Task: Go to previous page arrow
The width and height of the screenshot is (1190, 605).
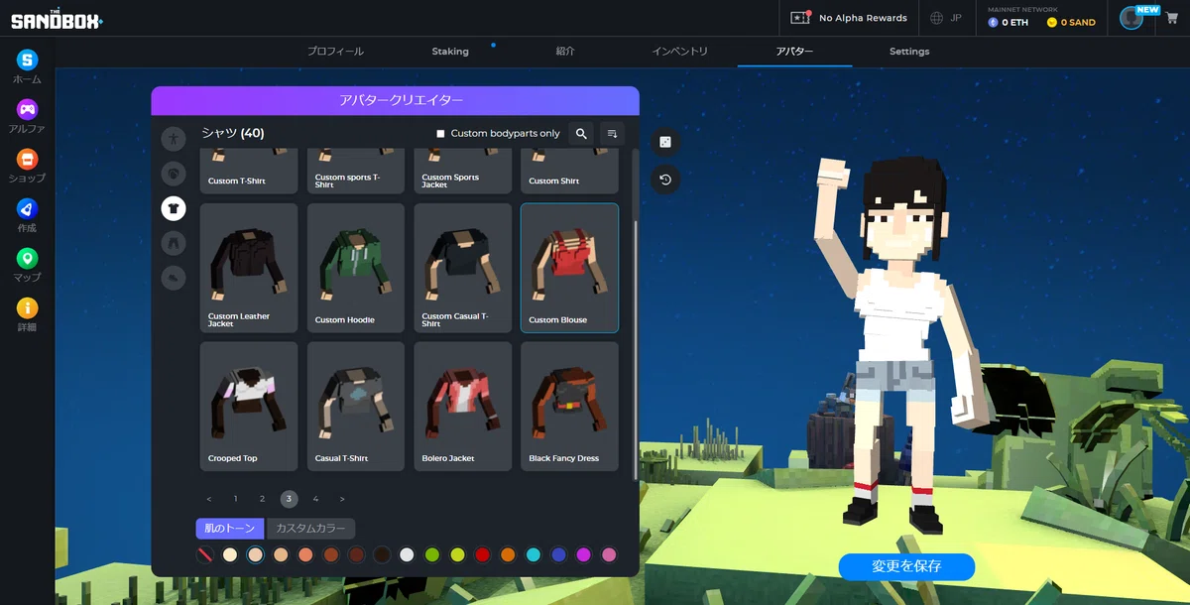Action: pos(209,499)
